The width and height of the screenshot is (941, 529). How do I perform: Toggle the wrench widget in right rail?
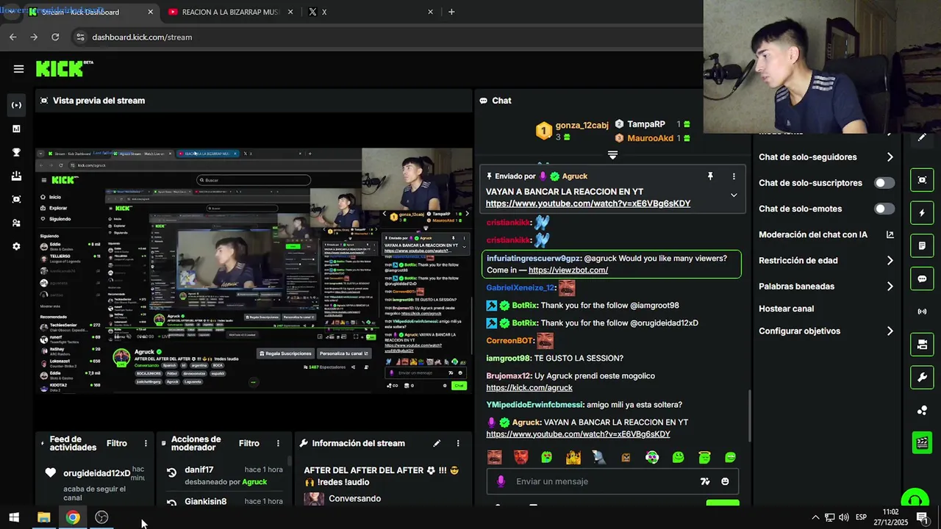[x=922, y=378]
